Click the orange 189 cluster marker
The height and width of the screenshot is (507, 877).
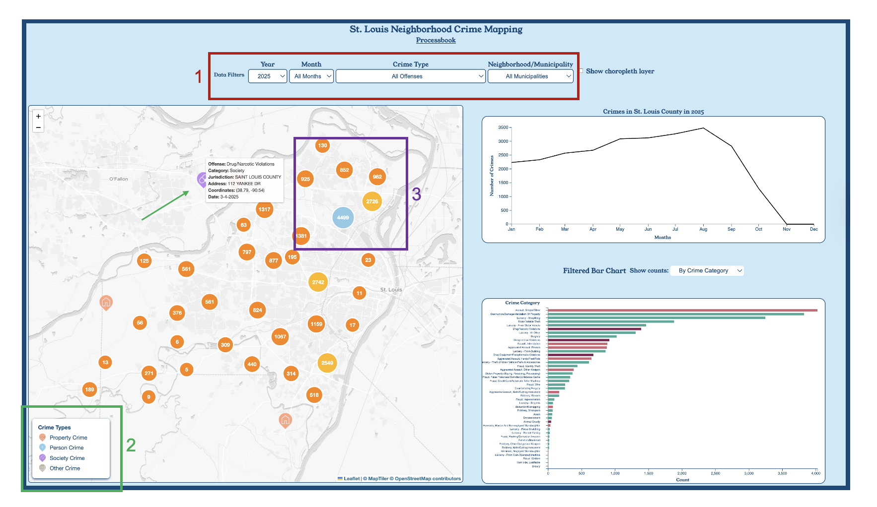[89, 389]
